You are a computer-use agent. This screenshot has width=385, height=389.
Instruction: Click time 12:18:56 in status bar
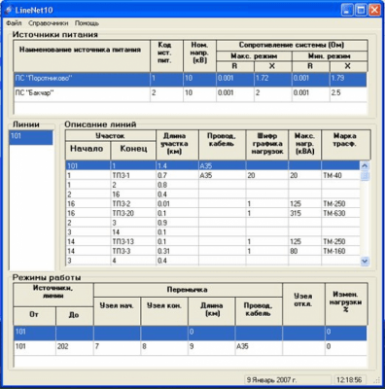[349, 380]
